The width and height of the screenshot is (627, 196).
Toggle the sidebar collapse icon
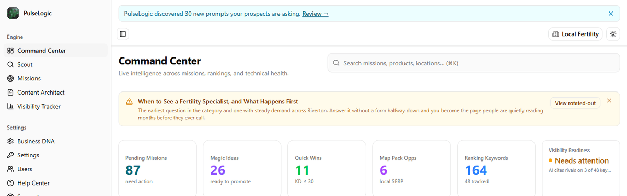[123, 34]
